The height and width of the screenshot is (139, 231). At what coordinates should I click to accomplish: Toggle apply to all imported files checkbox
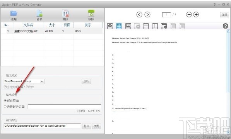click(x=5, y=87)
